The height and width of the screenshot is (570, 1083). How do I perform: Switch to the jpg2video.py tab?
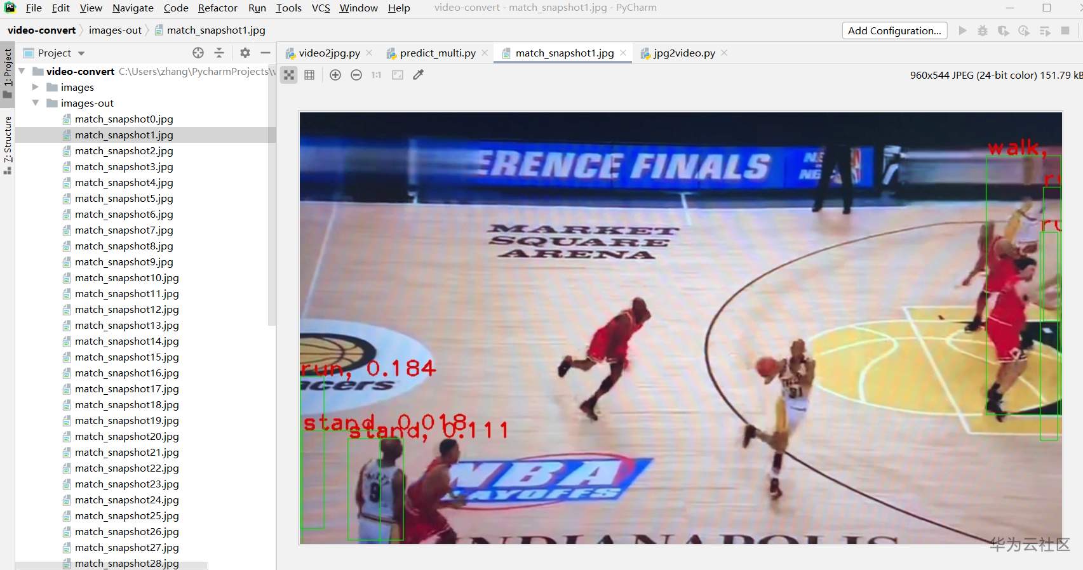(x=684, y=53)
